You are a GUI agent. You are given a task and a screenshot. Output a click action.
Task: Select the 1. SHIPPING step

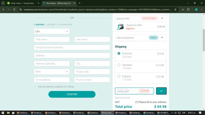click(x=39, y=25)
